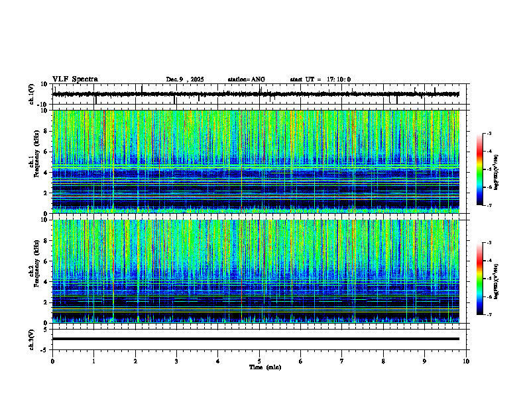The image size is (525, 405).
Task: Click the ch.2 spectrogram color scale bar
Action: click(x=480, y=279)
